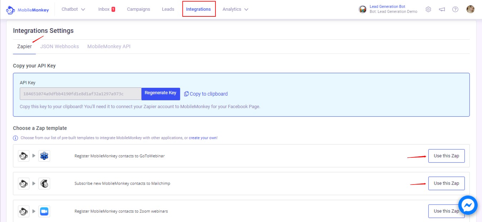The height and width of the screenshot is (222, 482).
Task: Click the megaphone announcements icon
Action: [x=442, y=9]
